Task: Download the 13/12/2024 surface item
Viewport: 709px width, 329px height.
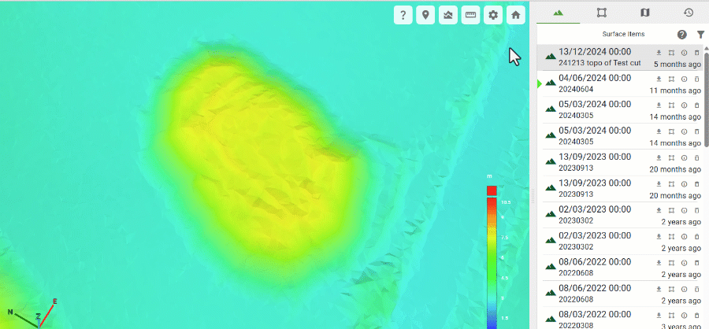Action: [659, 53]
